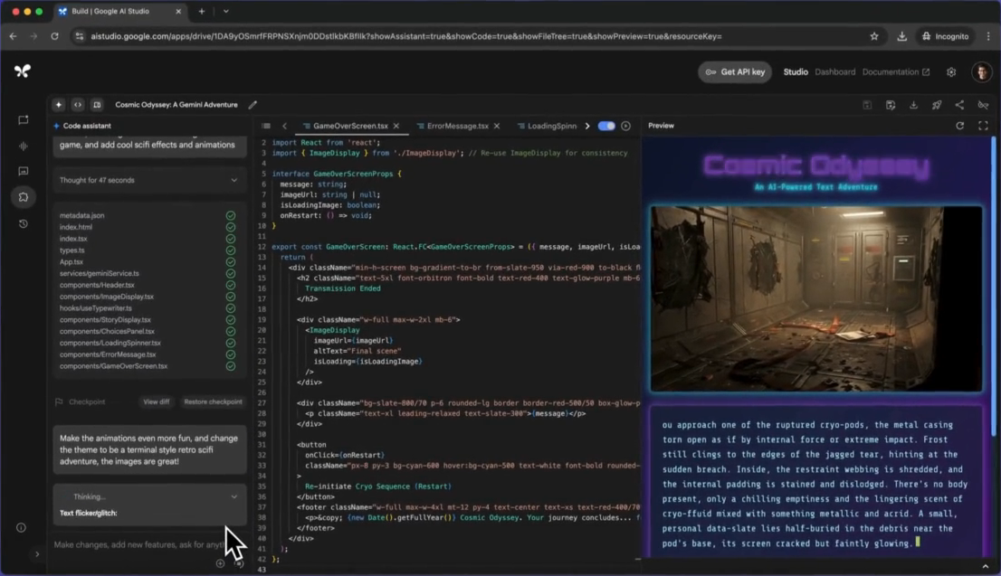Screen dimensions: 1001x576
Task: Toggle the code editor panel button
Action: coord(78,105)
